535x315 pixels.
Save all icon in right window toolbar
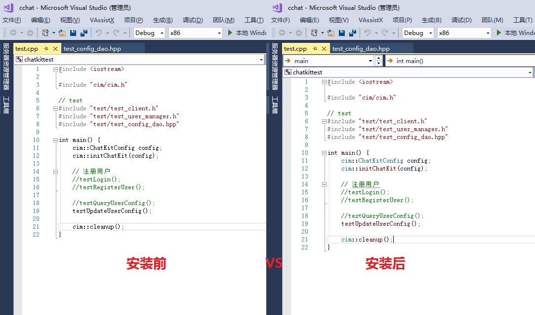pos(353,33)
